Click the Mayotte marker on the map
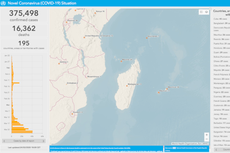 coord(121,61)
